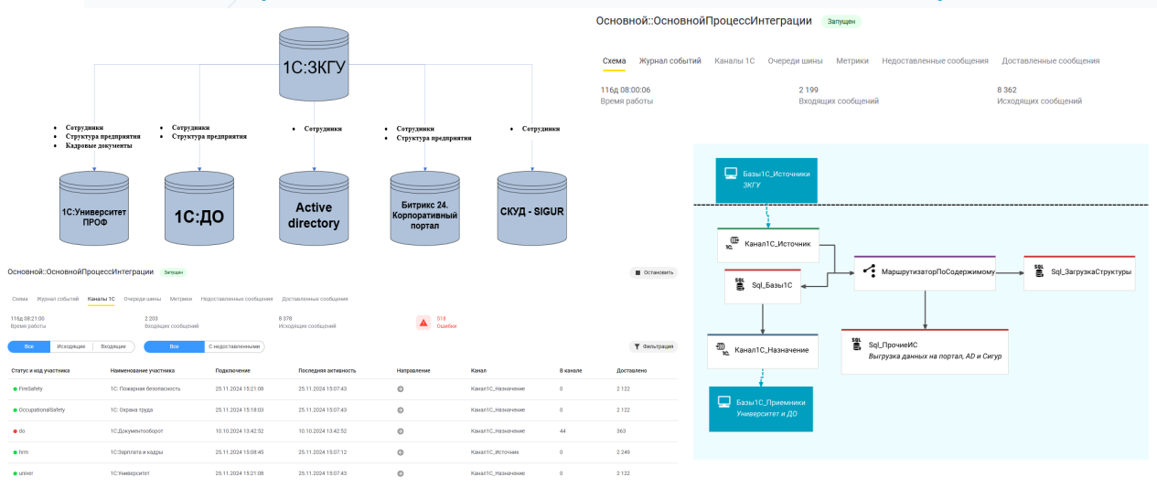
Task: Click the 1С:ЗКГУ database cylinder
Action: [x=315, y=63]
